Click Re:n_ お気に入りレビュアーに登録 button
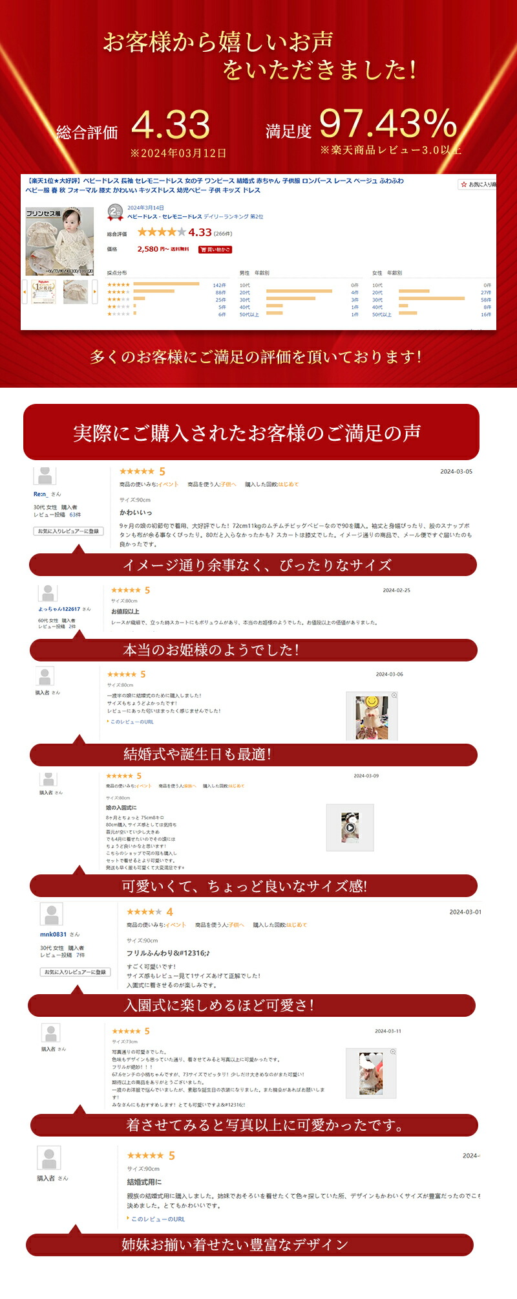The image size is (517, 1299). point(69,531)
